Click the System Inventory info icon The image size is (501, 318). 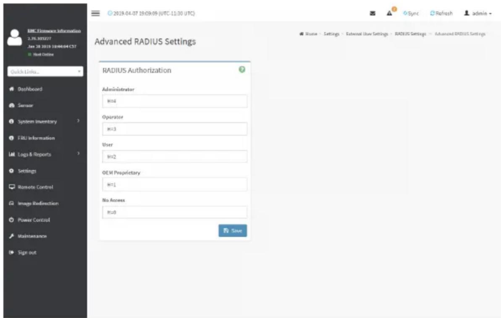point(11,122)
